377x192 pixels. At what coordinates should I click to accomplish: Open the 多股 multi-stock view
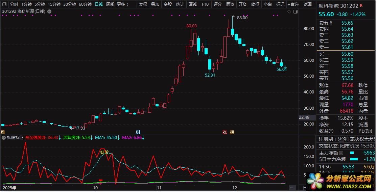tap(168, 4)
